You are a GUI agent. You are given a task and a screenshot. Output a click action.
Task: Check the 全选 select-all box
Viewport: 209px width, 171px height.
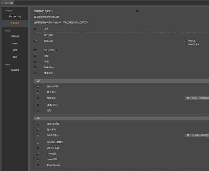click(x=35, y=29)
